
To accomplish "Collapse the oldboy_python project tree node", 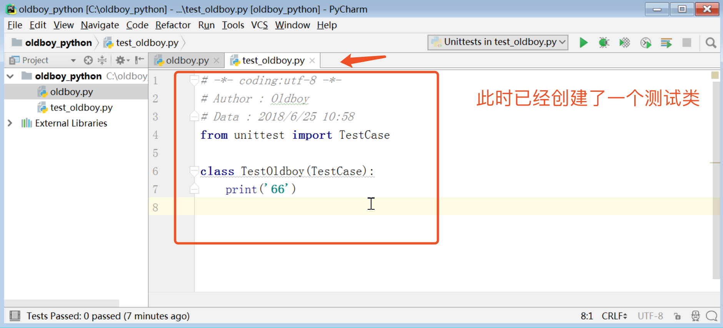I will tap(10, 76).
